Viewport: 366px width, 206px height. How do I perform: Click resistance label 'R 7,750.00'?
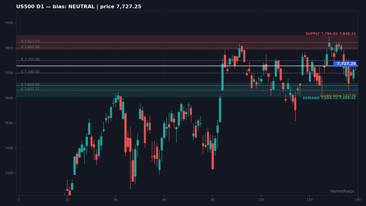click(30, 60)
